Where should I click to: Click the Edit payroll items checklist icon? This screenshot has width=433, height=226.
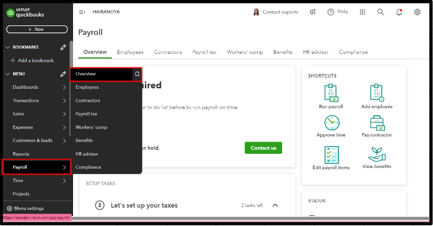[x=331, y=155]
